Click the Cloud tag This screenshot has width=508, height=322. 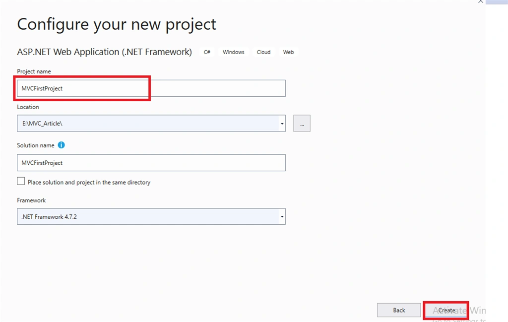coord(263,52)
